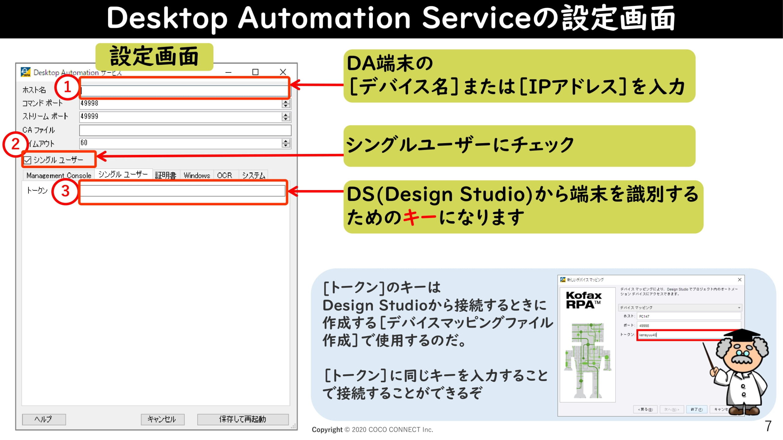Click the green robot illustration in dialog

coord(588,361)
